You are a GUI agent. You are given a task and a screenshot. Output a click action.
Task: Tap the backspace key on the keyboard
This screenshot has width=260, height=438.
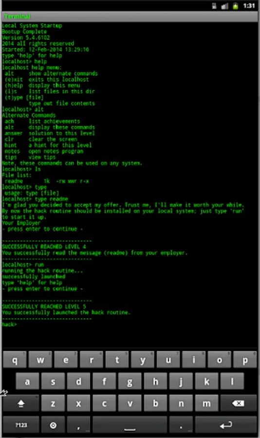(239, 403)
